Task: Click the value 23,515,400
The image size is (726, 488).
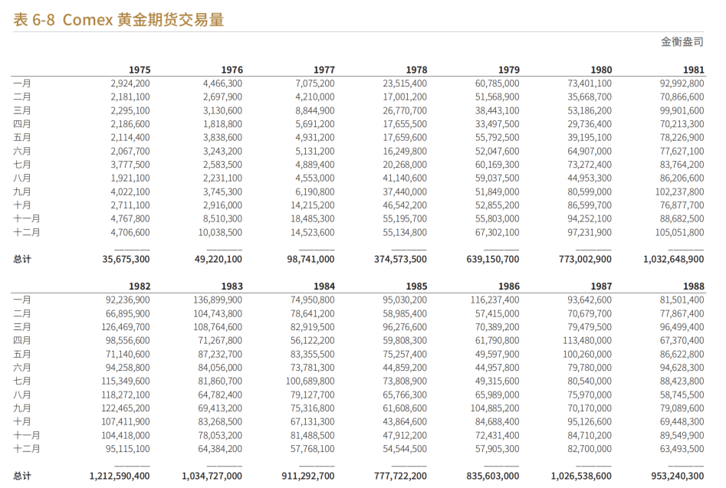Action: (405, 84)
